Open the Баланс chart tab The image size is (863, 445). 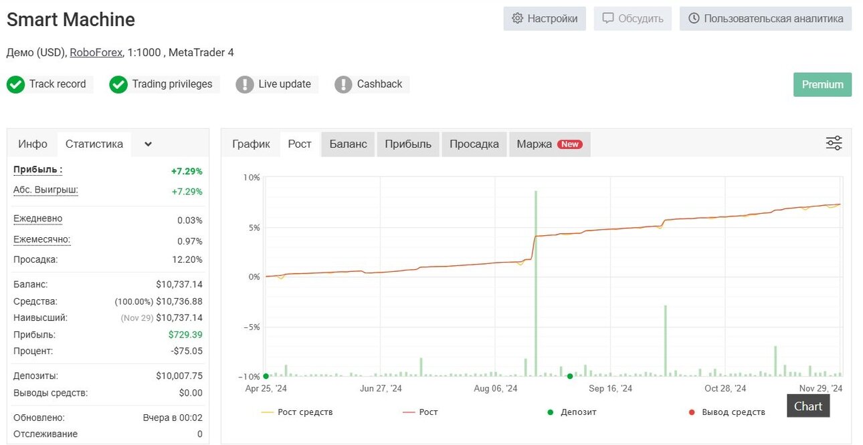coord(348,144)
